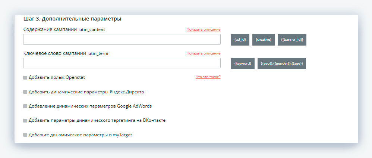Check the Google AdWords dynamic parameters box
372x158 pixels.
[x=25, y=106]
